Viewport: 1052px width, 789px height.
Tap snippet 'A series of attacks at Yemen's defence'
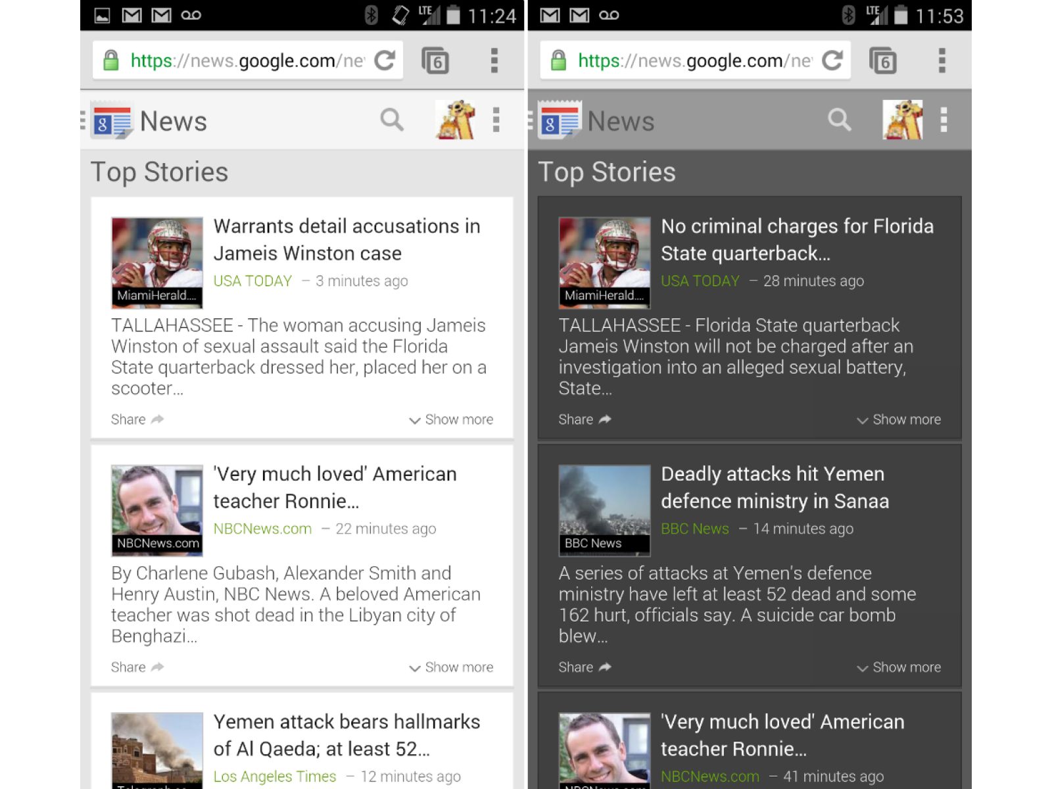click(x=738, y=605)
